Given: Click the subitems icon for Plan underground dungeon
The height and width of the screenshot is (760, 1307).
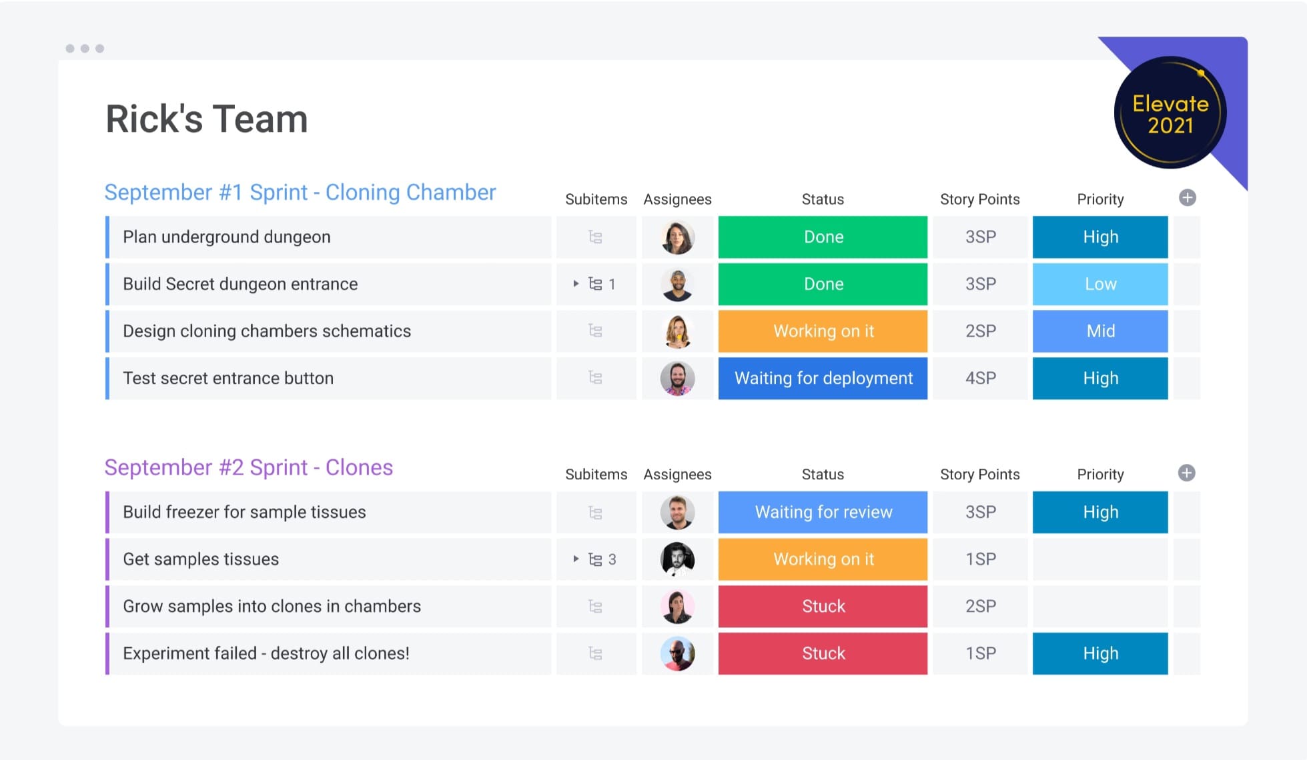Looking at the screenshot, I should click(596, 237).
